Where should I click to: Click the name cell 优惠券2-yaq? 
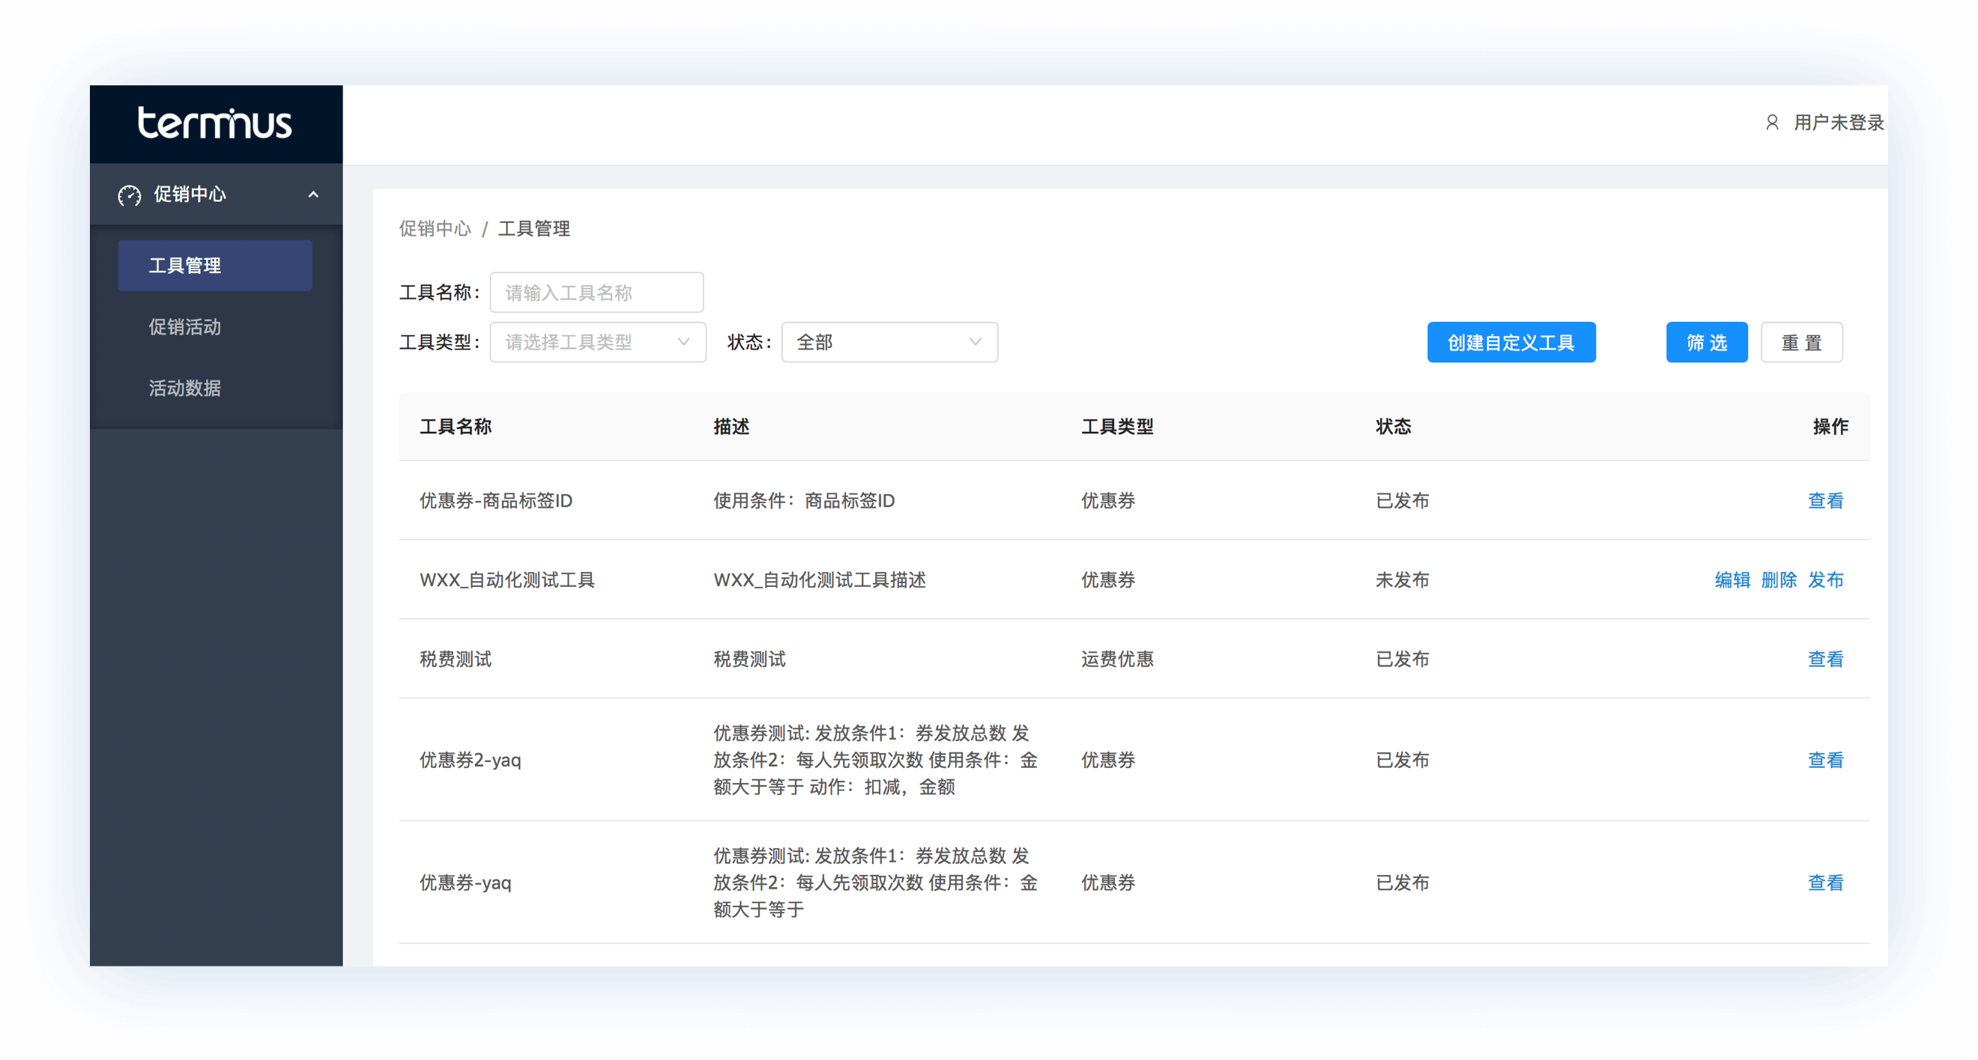pyautogui.click(x=470, y=760)
